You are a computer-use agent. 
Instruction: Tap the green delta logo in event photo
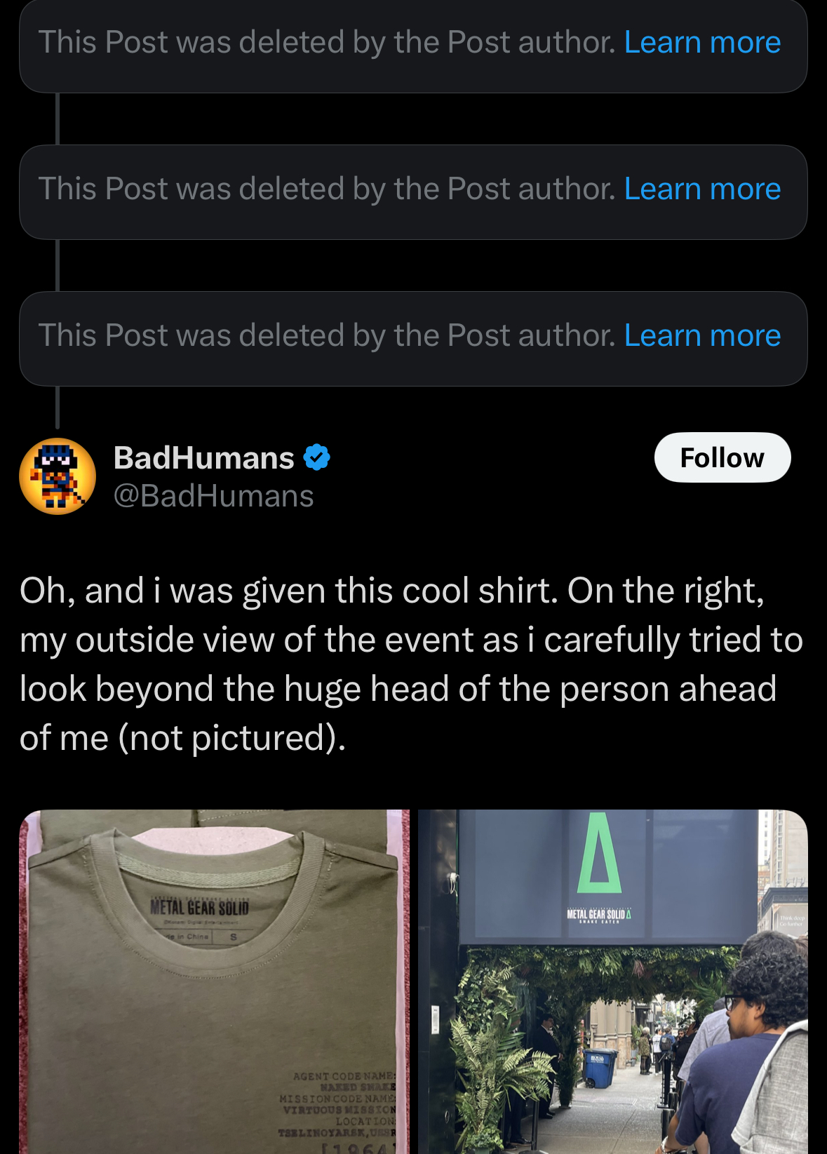click(x=598, y=852)
